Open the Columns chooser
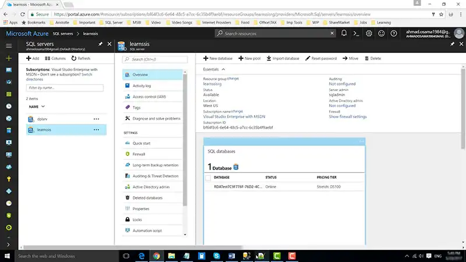This screenshot has height=262, width=466. tap(55, 59)
